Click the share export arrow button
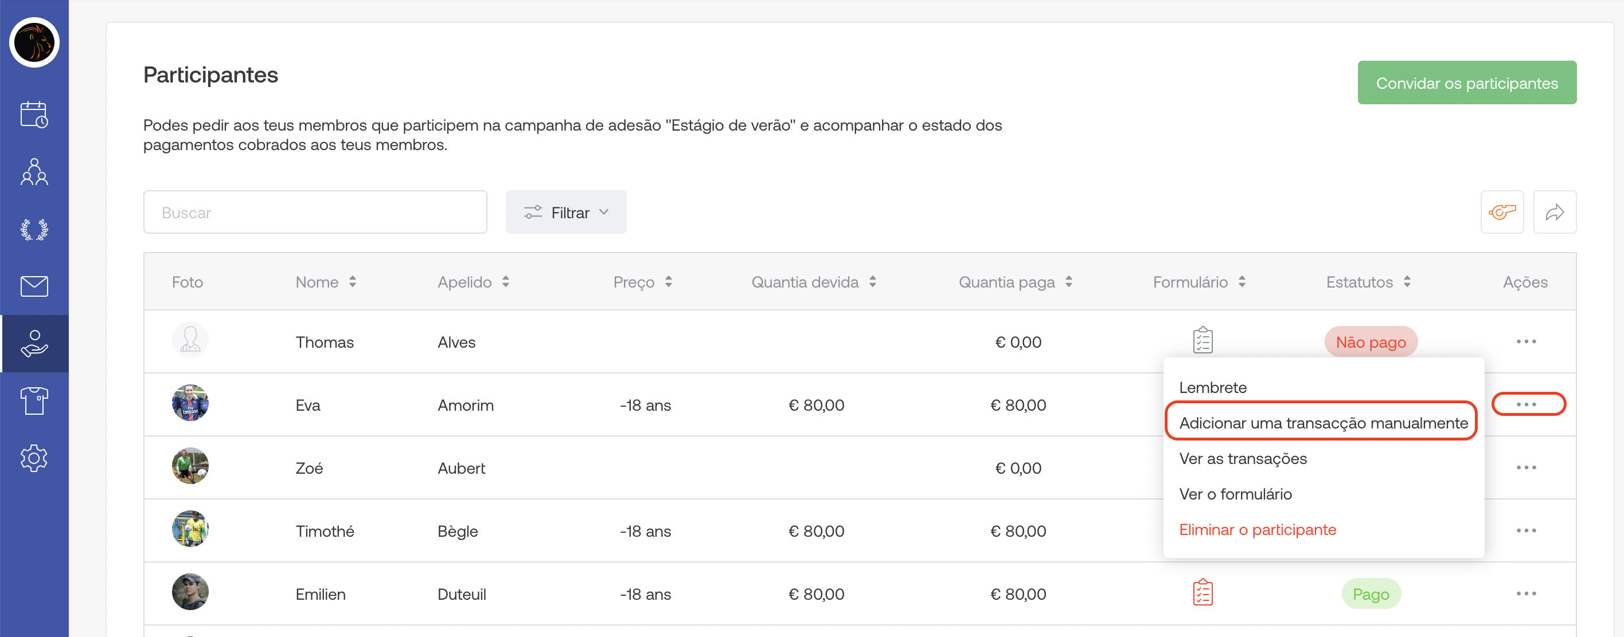Screen dimensions: 1624x637 (1554, 213)
